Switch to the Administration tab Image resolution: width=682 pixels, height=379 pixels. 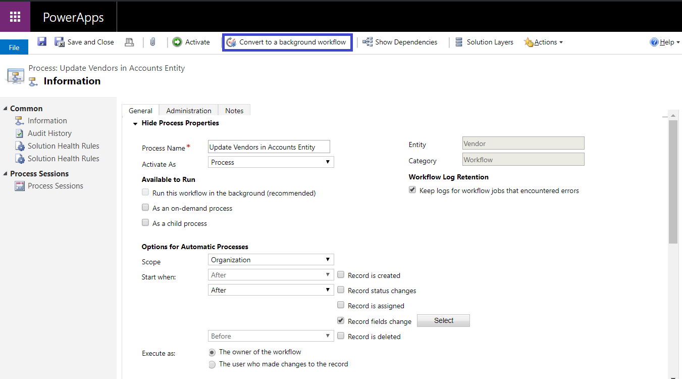tap(188, 111)
